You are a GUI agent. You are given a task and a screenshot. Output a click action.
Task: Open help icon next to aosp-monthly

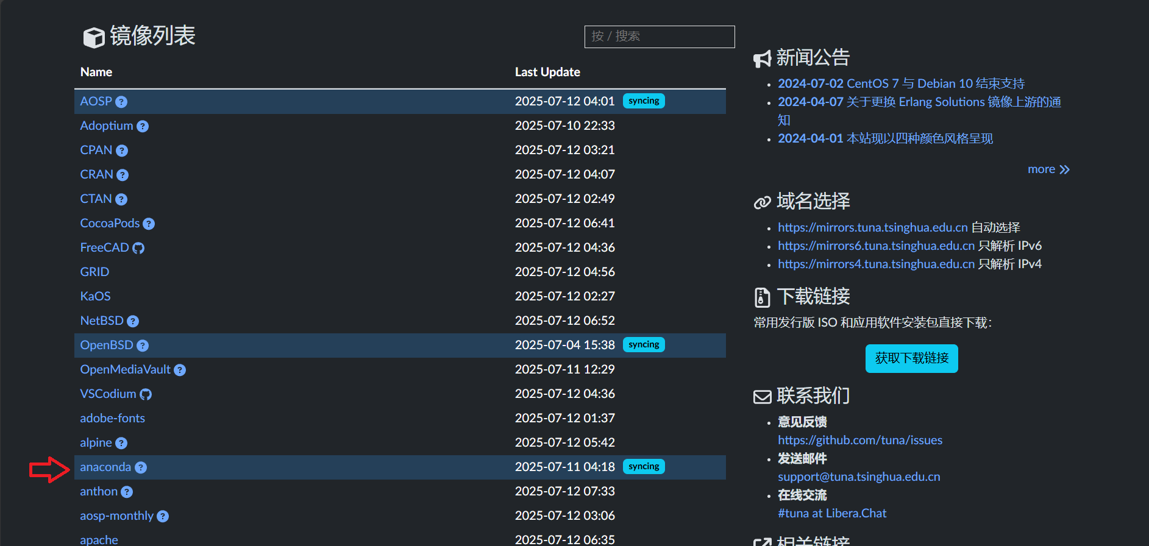coord(163,516)
